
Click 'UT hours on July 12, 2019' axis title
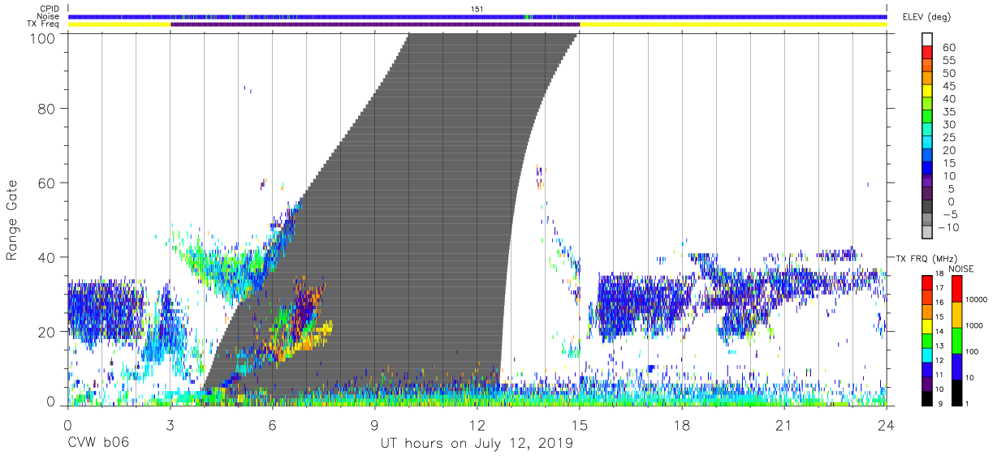click(x=477, y=444)
